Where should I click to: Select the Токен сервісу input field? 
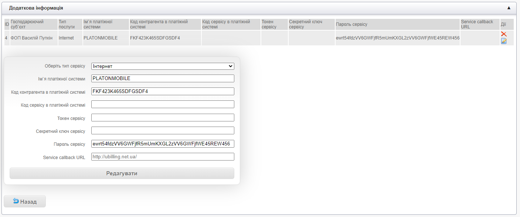click(163, 118)
